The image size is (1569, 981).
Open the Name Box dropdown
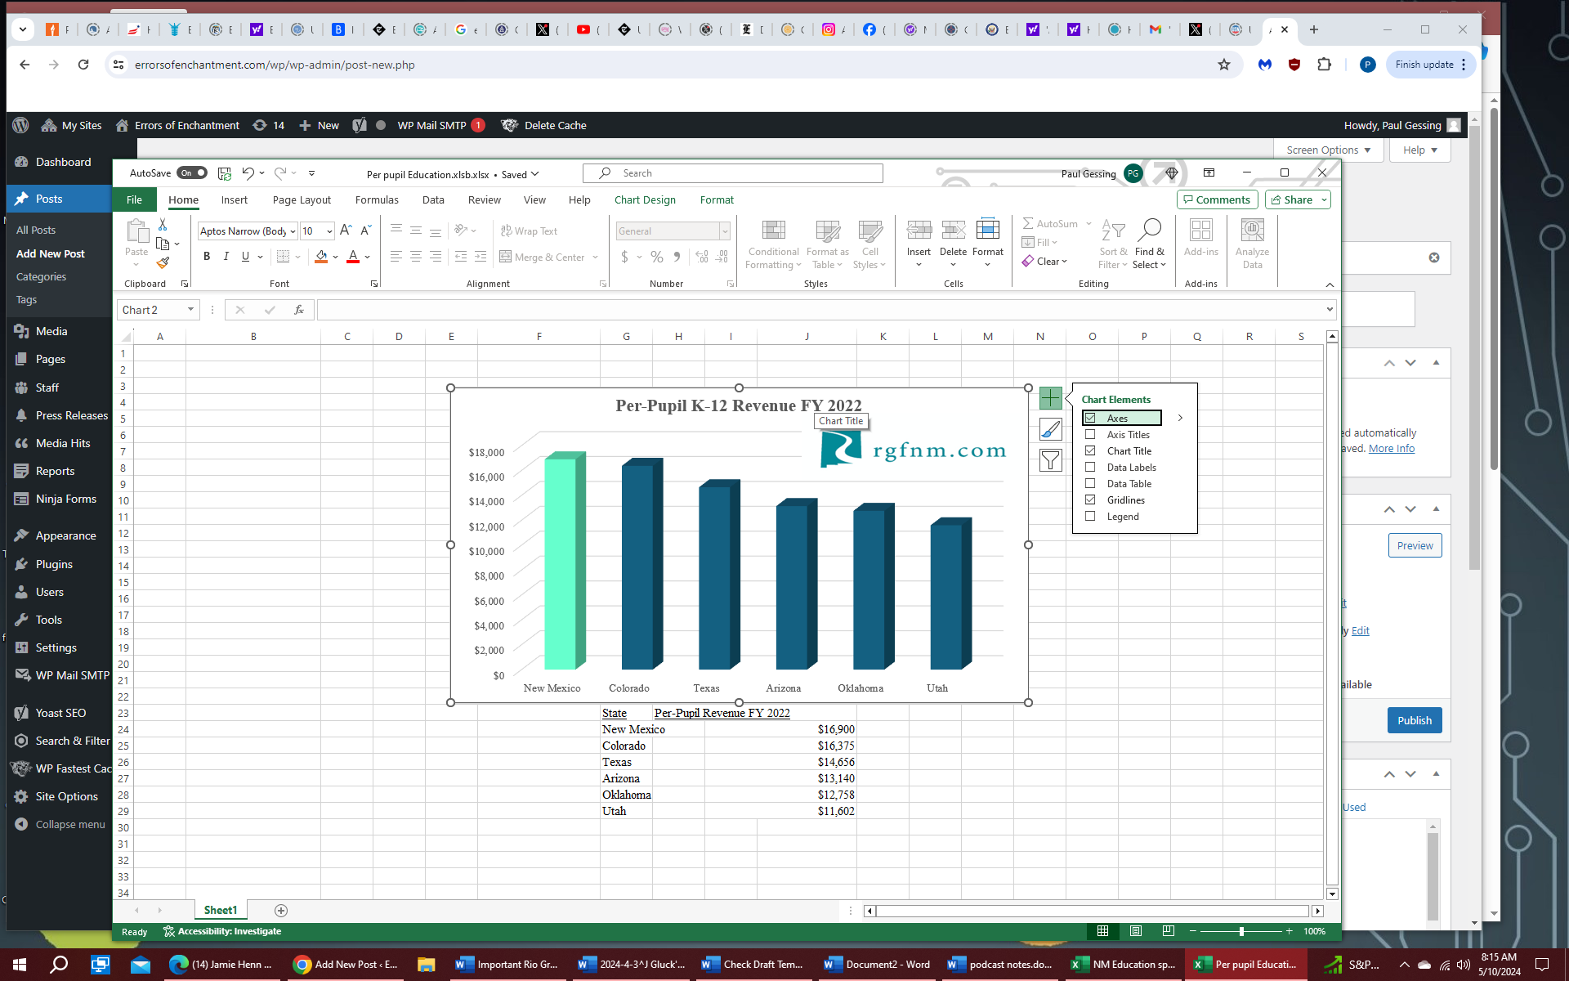tap(190, 310)
